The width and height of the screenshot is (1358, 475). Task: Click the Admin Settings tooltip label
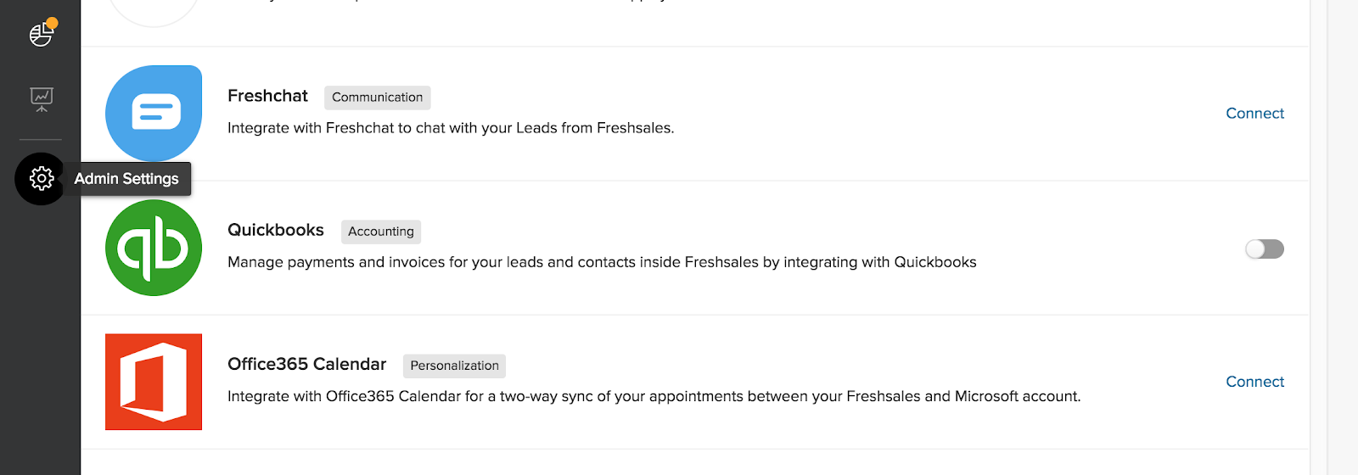(126, 179)
